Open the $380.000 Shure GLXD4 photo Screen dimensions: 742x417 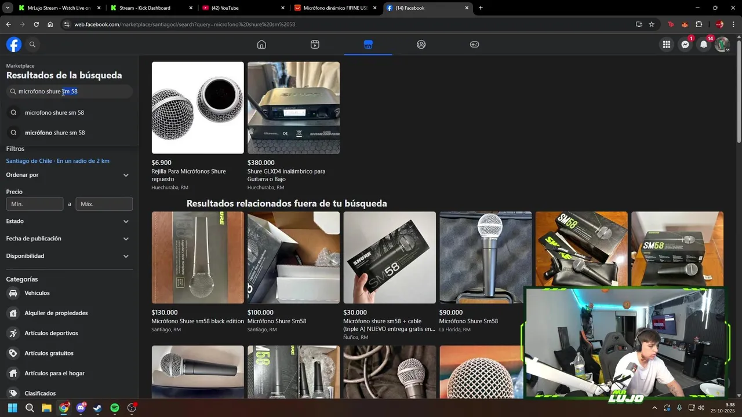click(293, 108)
